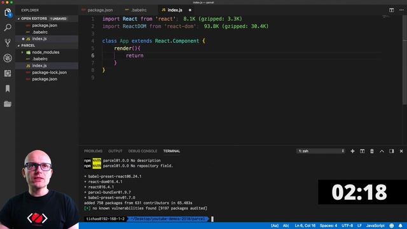The width and height of the screenshot is (407, 229).
Task: Maximize the panel with chevron up icon
Action: pyautogui.click(x=382, y=151)
